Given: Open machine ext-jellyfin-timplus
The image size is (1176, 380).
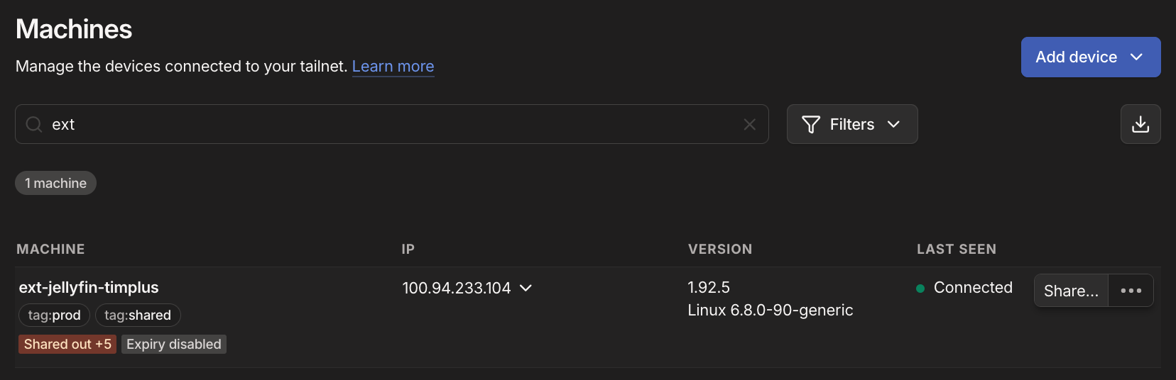Looking at the screenshot, I should pos(89,287).
